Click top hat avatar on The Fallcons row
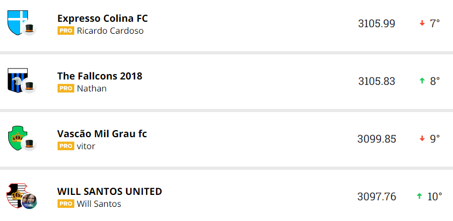 [x=29, y=86]
